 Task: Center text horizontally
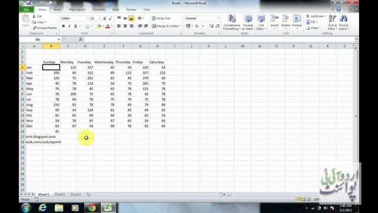125,26
